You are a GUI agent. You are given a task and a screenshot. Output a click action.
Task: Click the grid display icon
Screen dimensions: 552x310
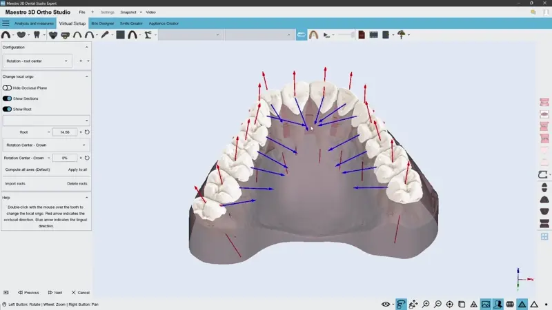[510, 304]
